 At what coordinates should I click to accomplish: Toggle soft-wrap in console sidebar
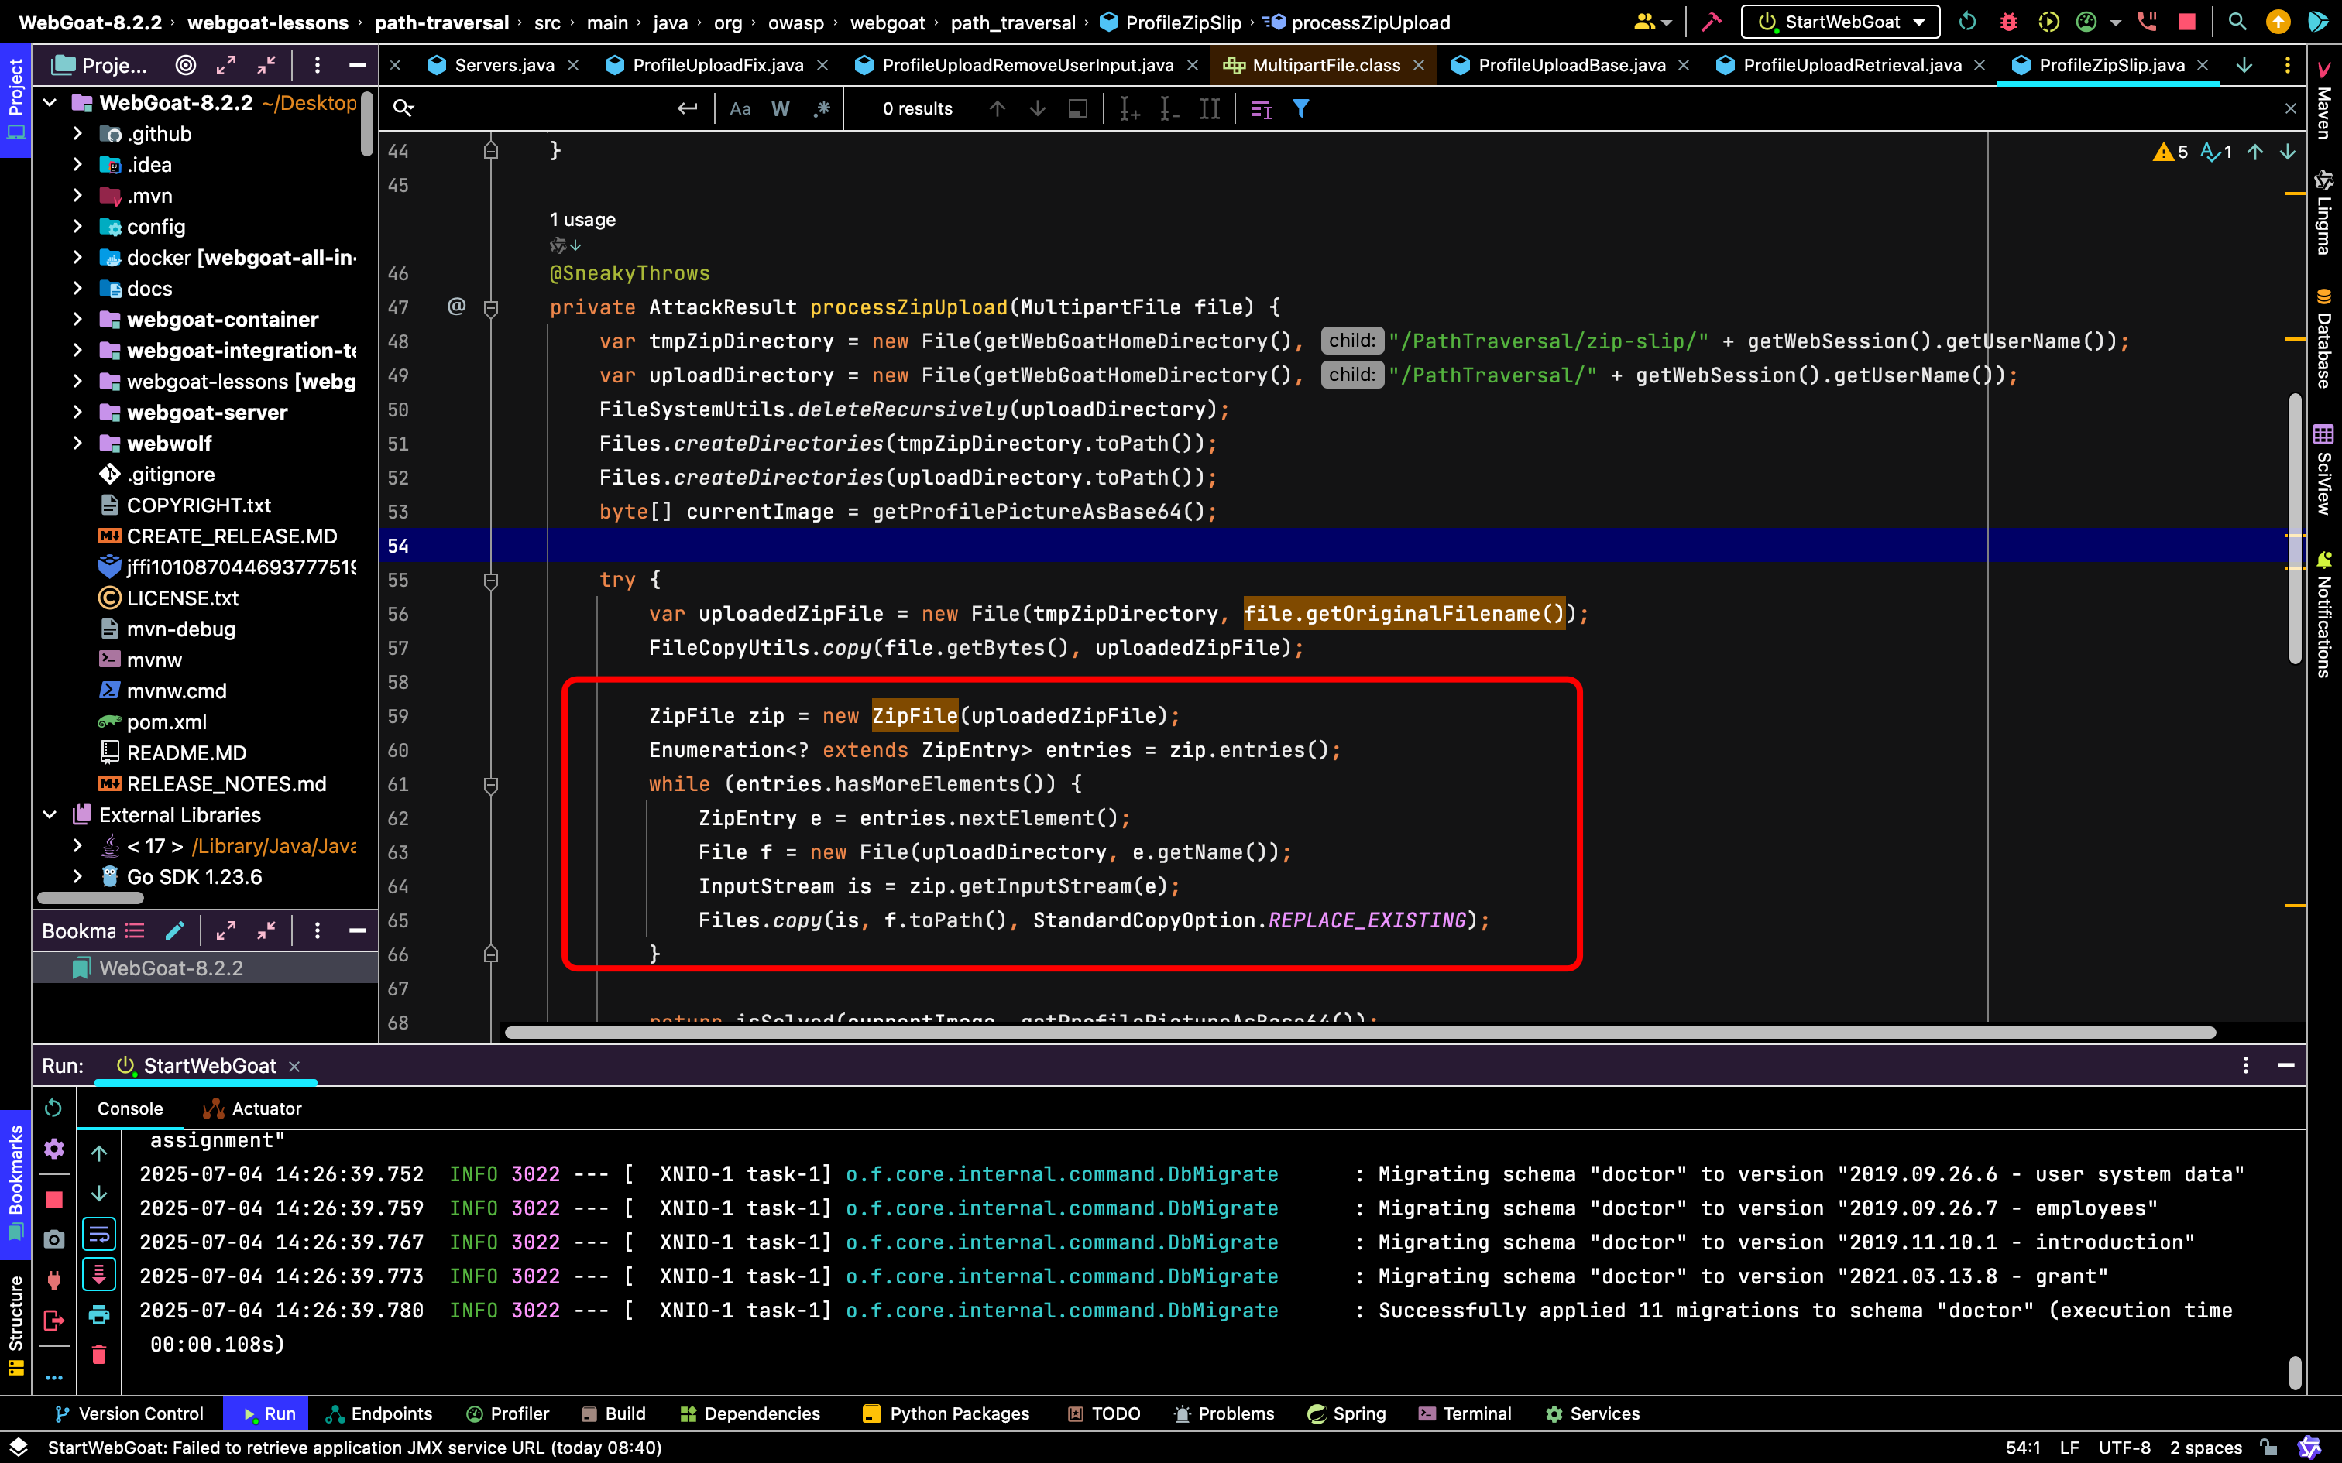tap(98, 1234)
